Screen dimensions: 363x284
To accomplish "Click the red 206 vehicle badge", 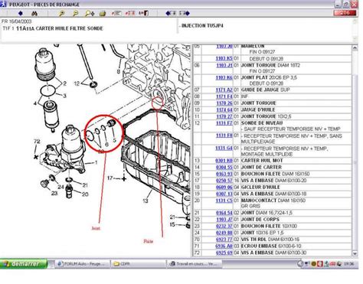I will coord(345,12).
